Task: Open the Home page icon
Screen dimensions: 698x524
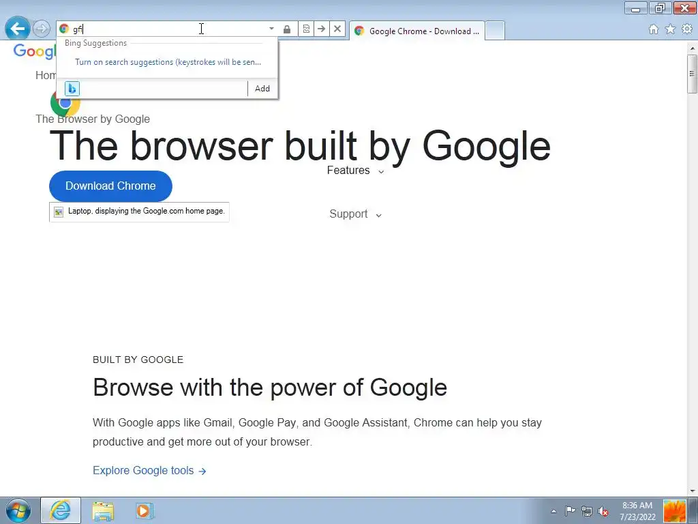Action: (654, 29)
